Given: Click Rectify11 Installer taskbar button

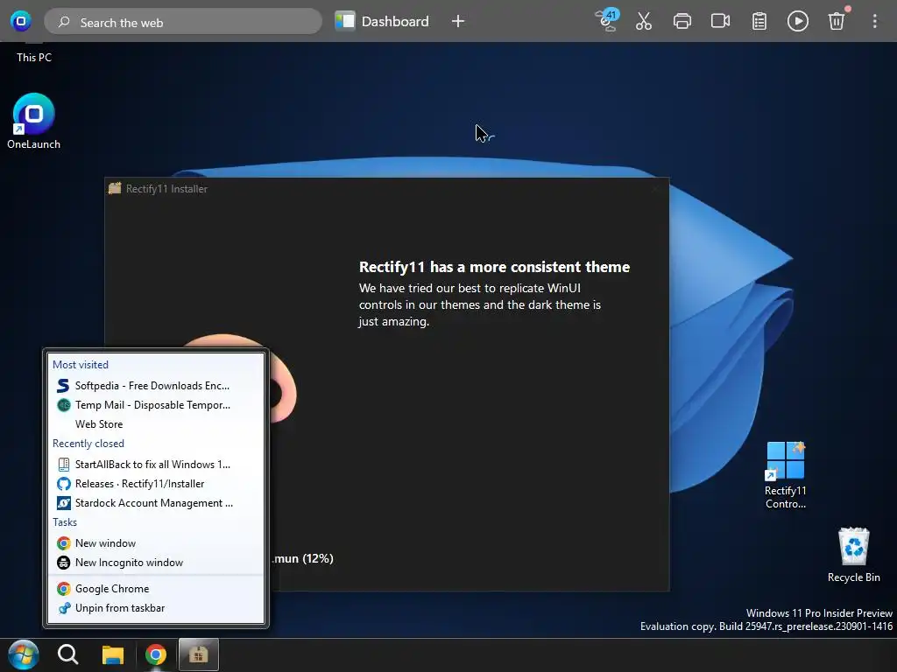Looking at the screenshot, I should pos(199,654).
